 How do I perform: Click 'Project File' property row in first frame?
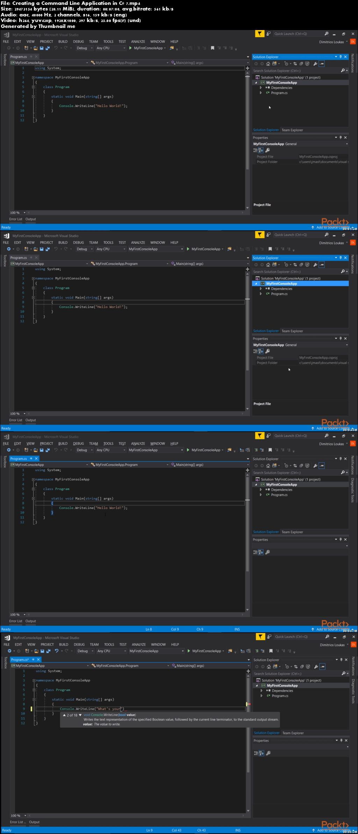[300, 157]
